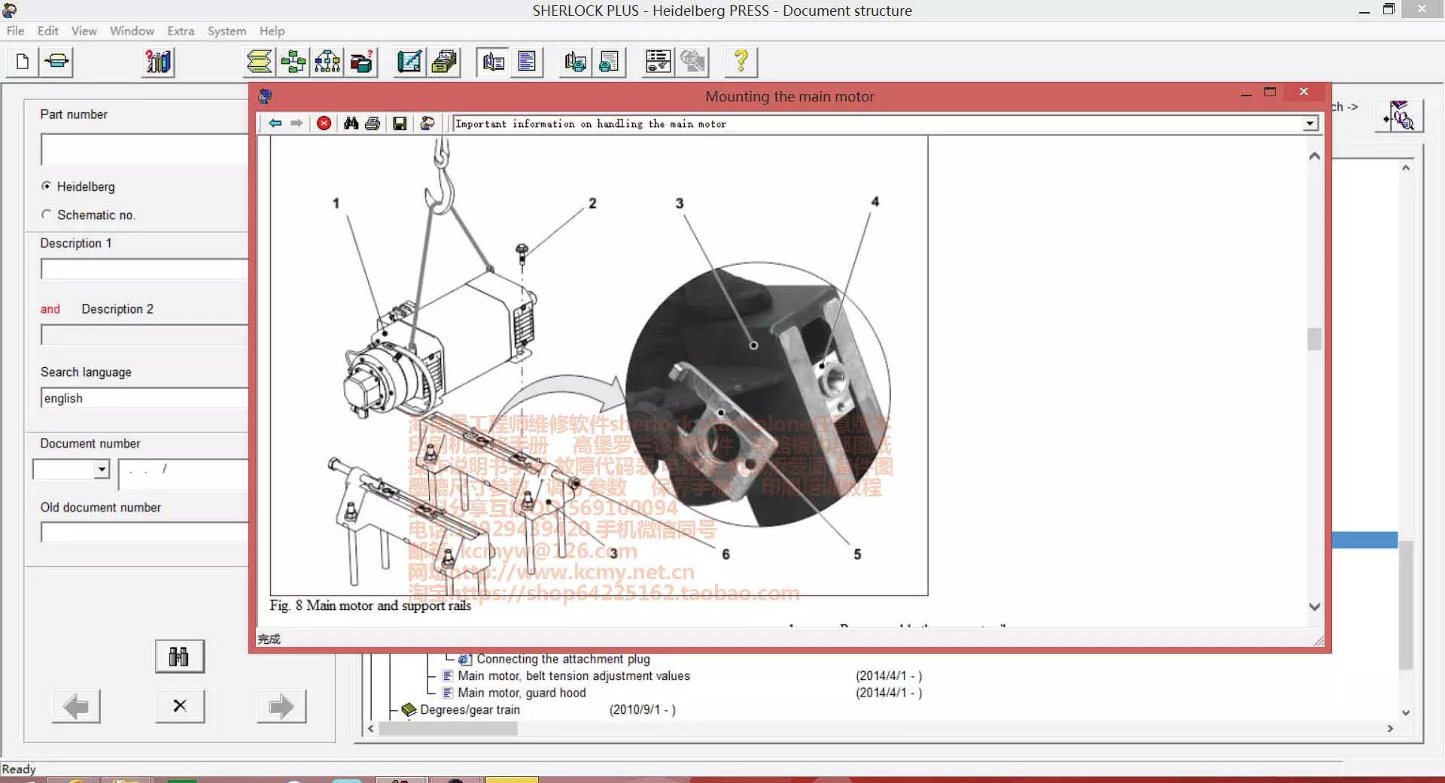
Task: Open the View menu
Action: tap(84, 31)
